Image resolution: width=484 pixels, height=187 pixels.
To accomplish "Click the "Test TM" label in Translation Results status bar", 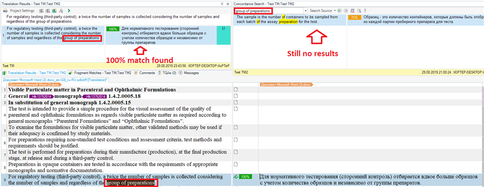I will [8, 66].
